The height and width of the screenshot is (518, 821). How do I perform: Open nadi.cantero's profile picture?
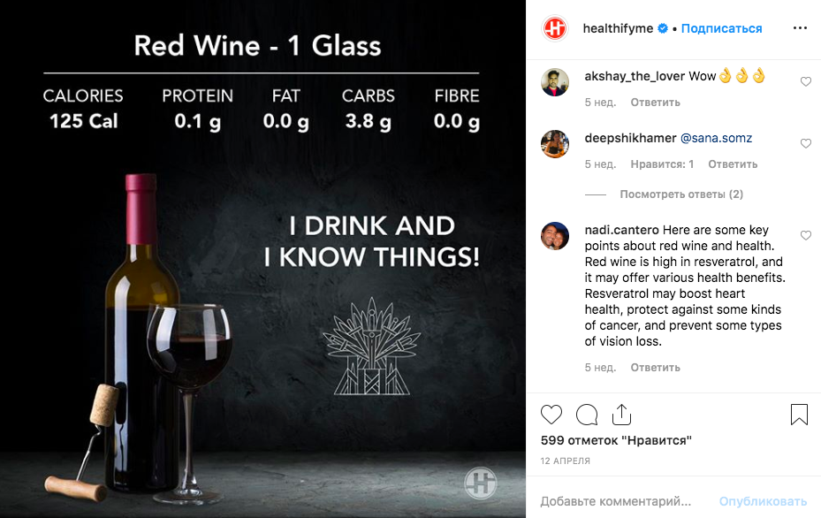(x=555, y=236)
